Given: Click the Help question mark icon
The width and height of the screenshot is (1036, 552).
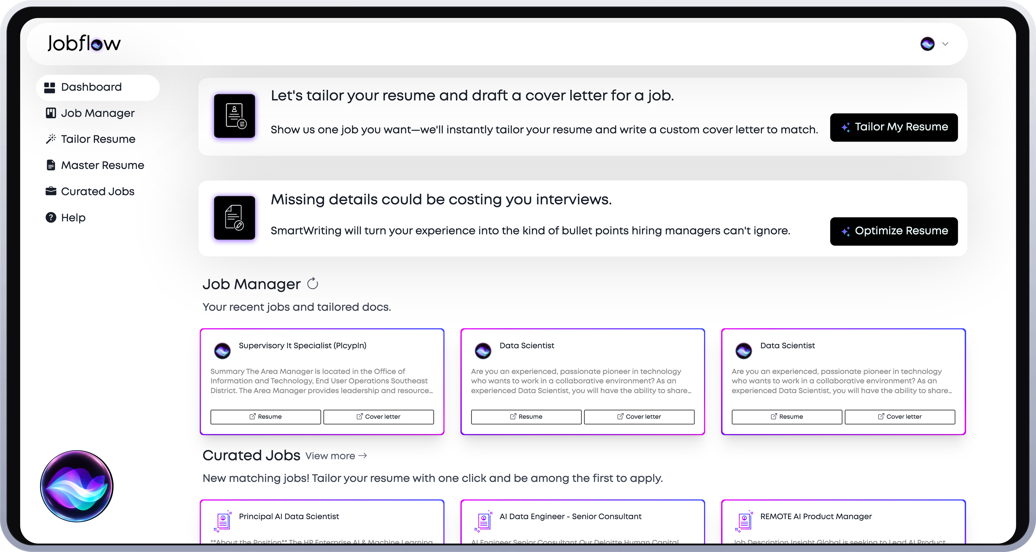Looking at the screenshot, I should (51, 217).
